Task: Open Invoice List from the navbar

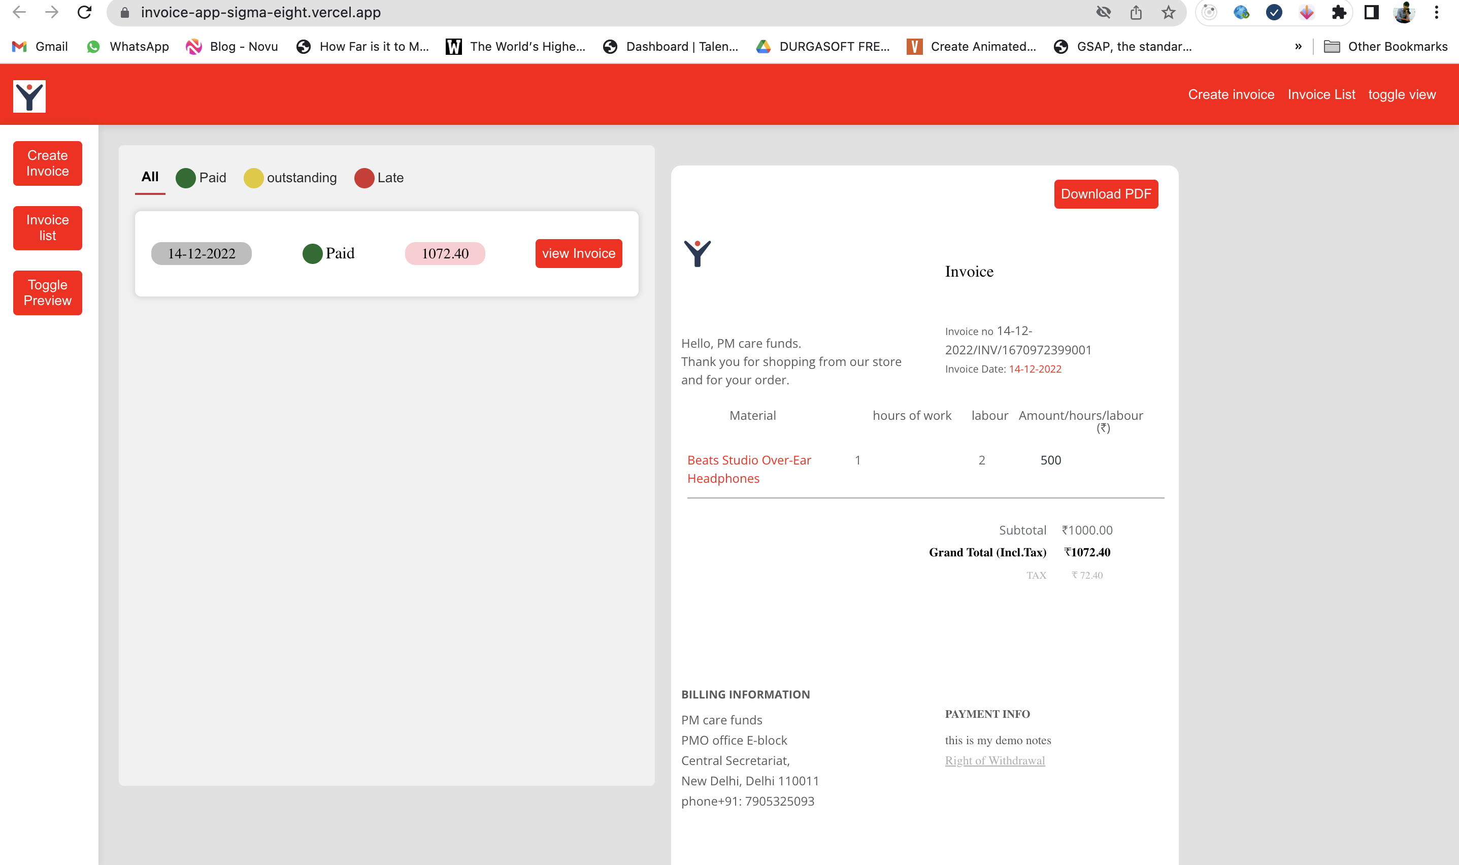Action: pyautogui.click(x=1321, y=94)
